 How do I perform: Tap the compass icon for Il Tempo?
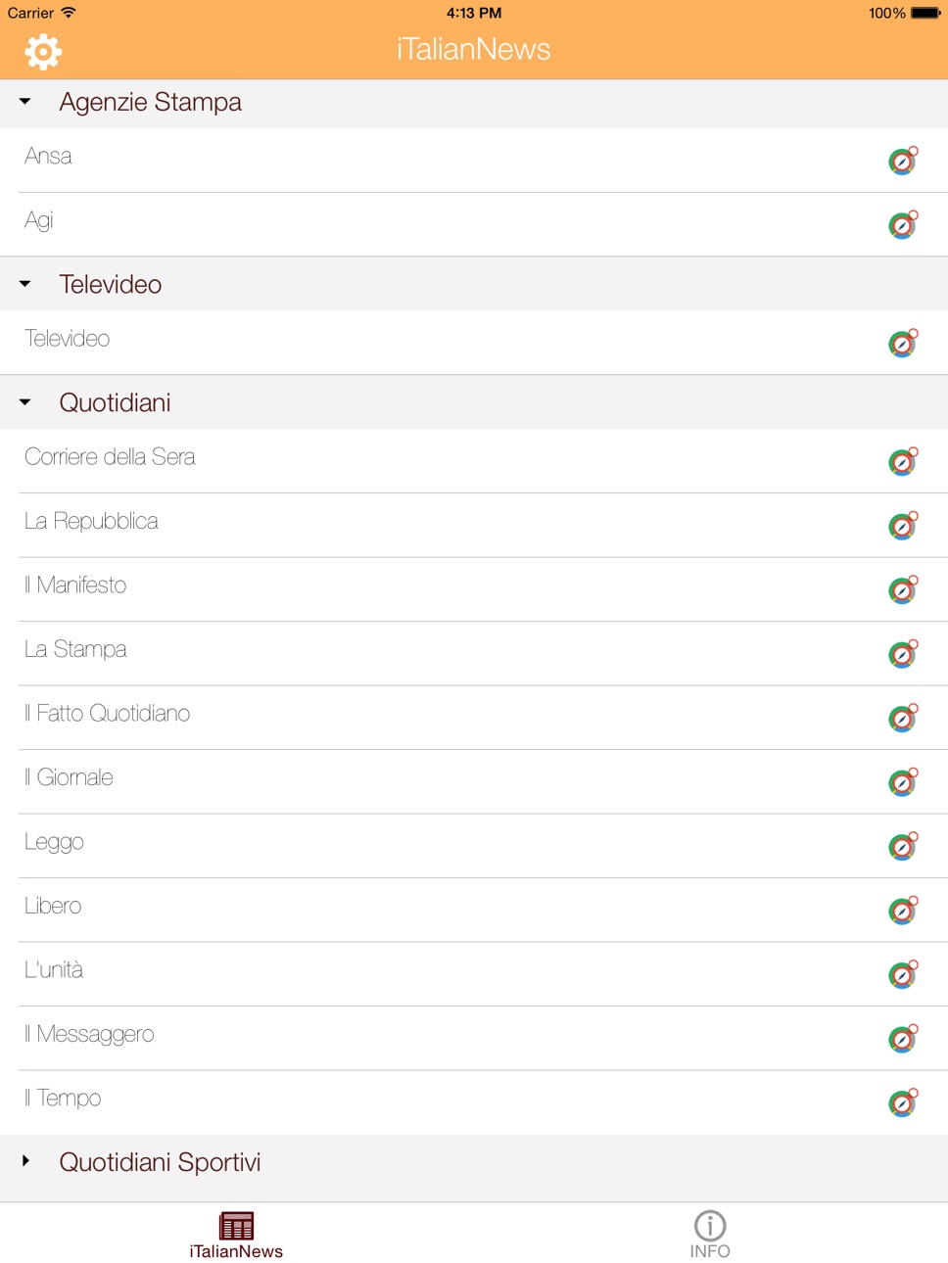click(903, 1103)
